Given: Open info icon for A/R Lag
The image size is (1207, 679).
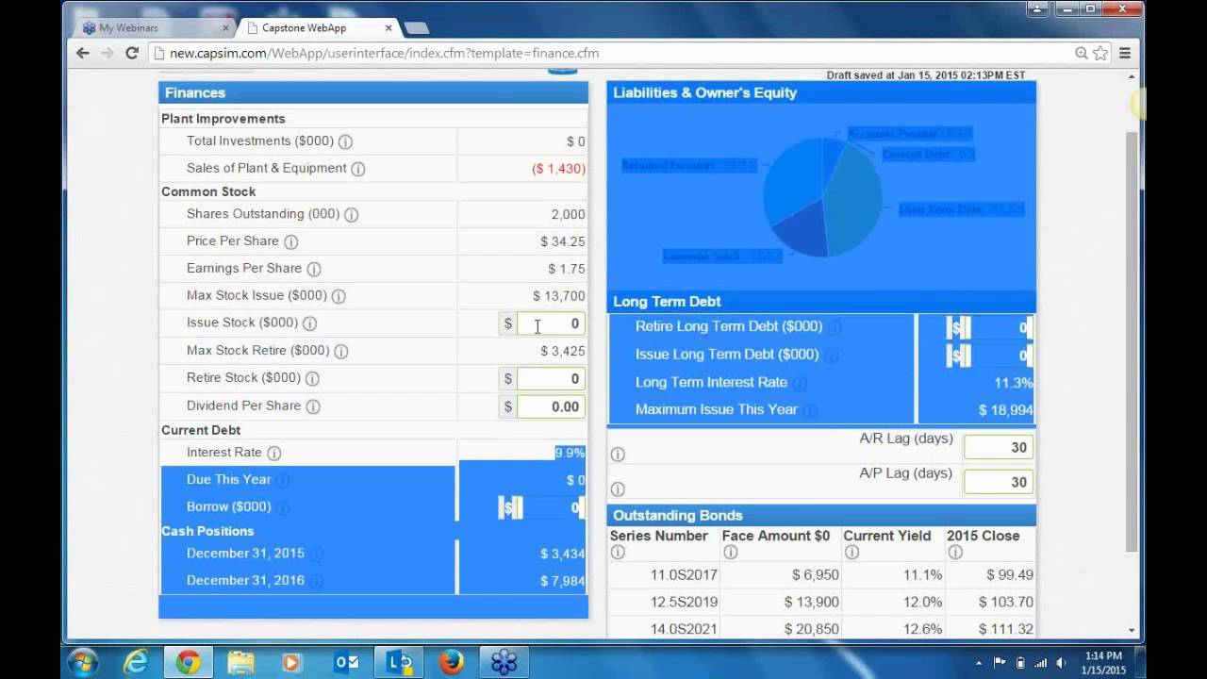Looking at the screenshot, I should pyautogui.click(x=618, y=455).
